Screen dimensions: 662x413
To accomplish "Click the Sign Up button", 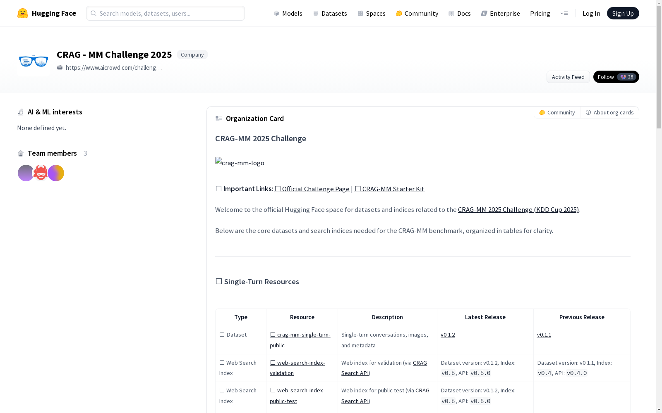I will (x=623, y=13).
